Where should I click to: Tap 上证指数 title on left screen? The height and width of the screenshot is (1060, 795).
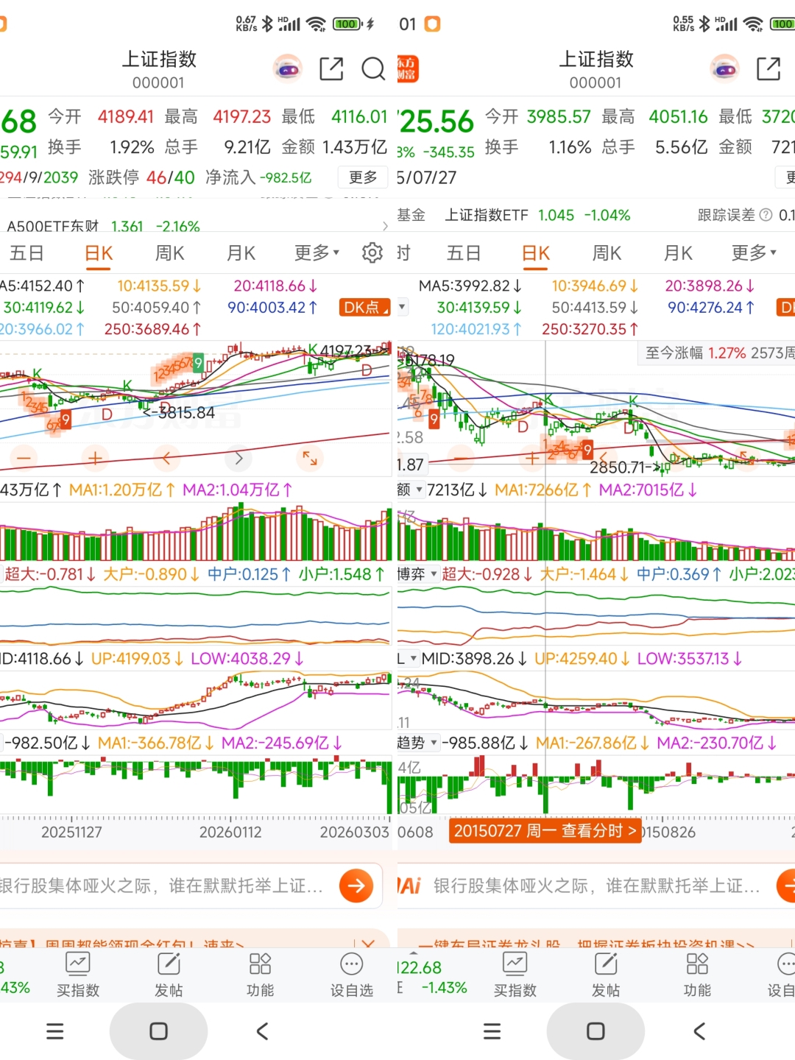[x=159, y=59]
